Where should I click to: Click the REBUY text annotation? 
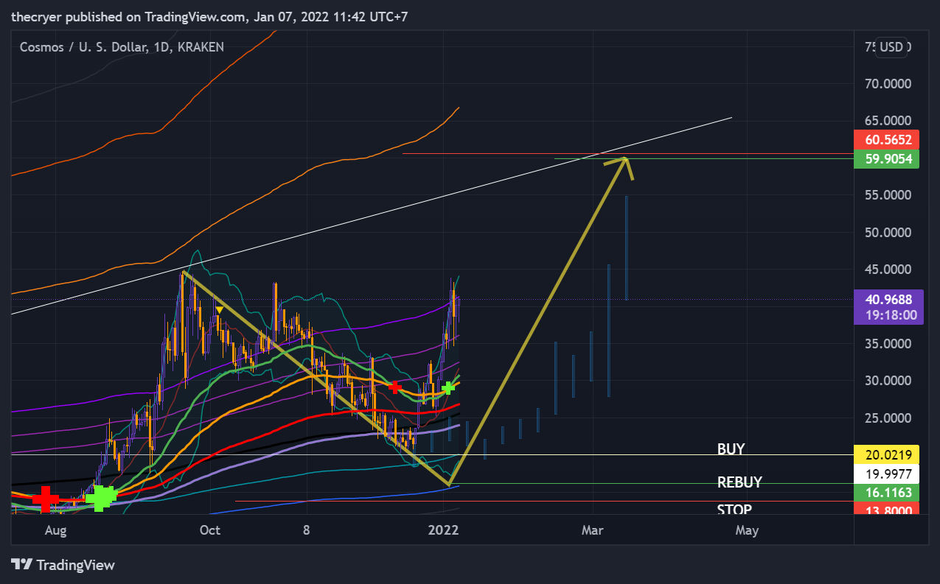pos(739,483)
